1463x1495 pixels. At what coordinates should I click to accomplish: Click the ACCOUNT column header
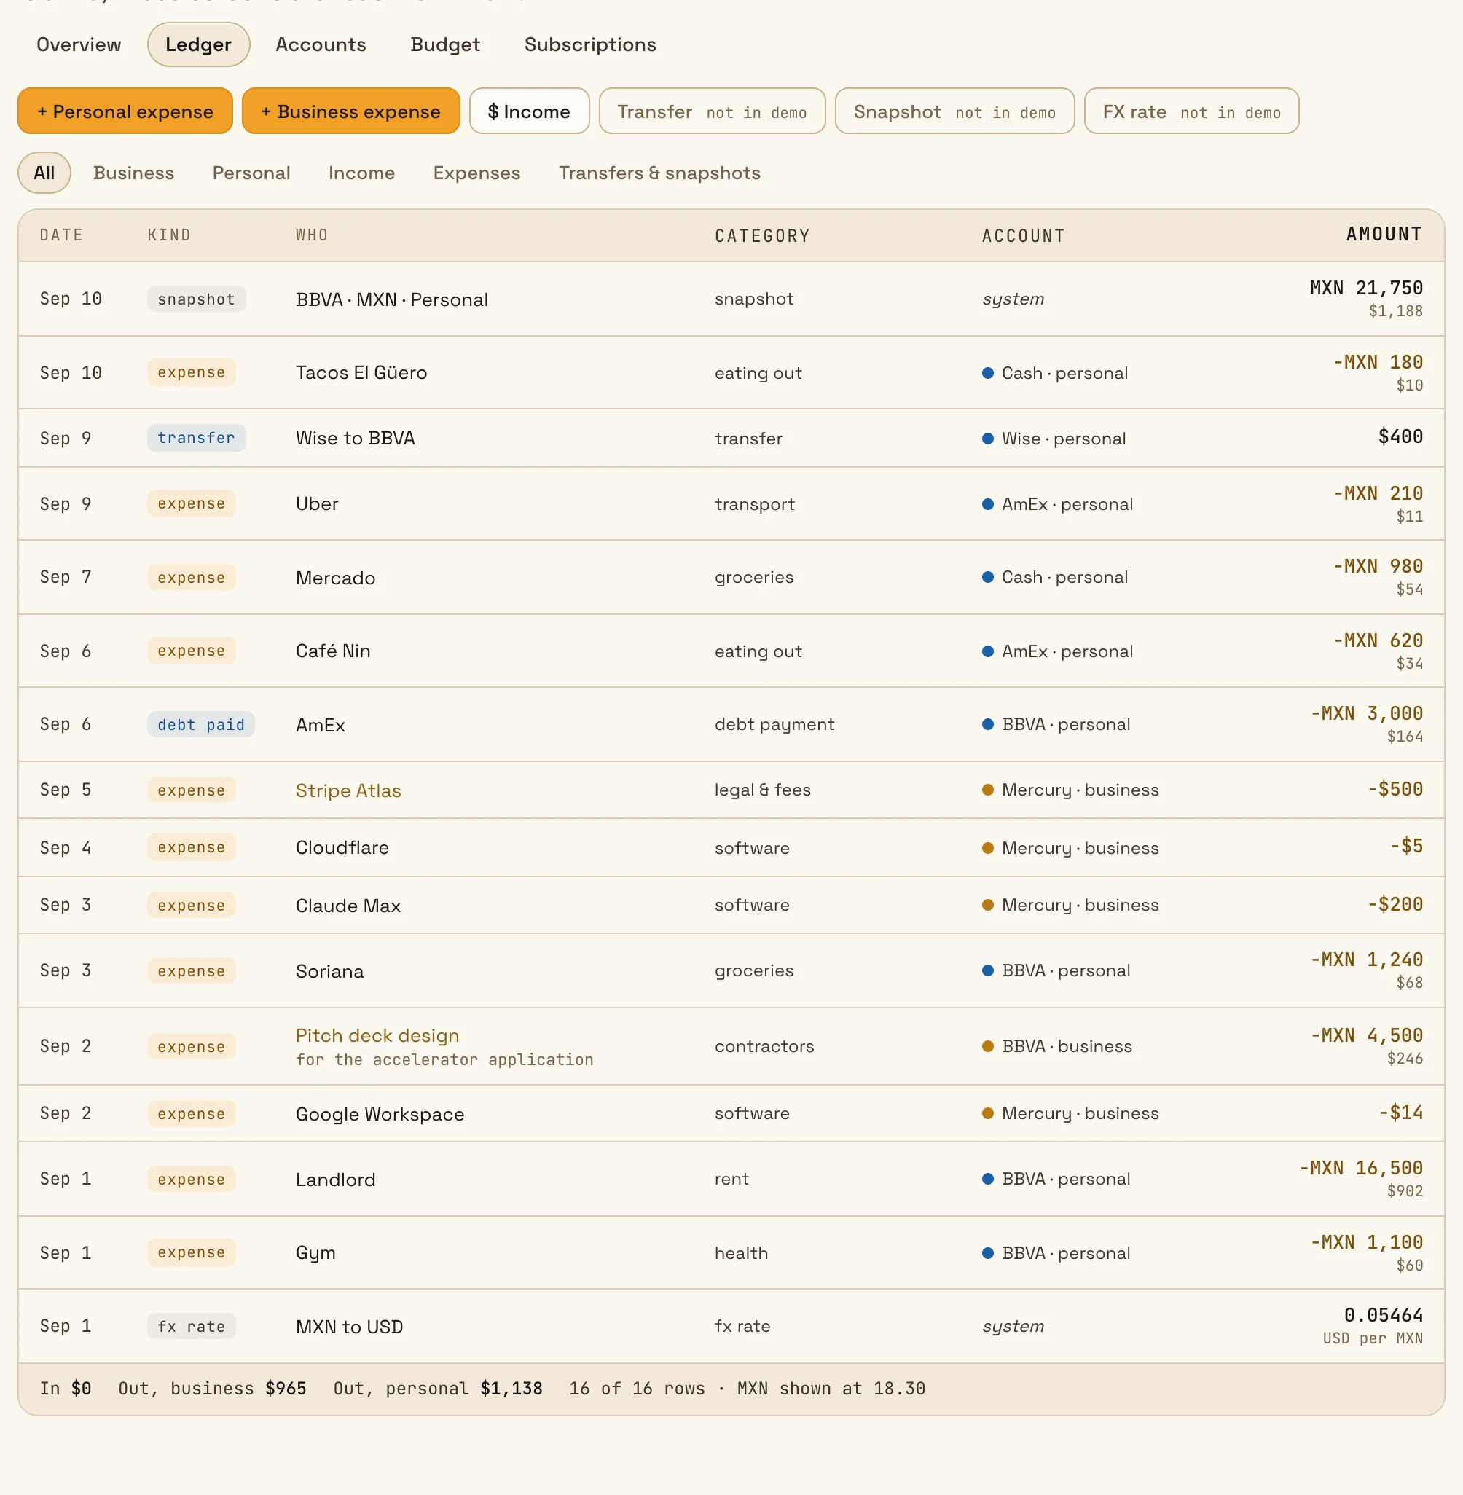coord(1024,236)
